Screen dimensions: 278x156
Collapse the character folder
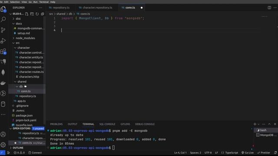pyautogui.click(x=23, y=48)
